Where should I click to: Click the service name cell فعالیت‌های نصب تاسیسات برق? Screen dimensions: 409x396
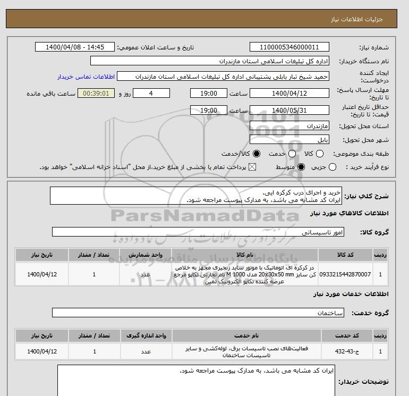click(x=246, y=352)
